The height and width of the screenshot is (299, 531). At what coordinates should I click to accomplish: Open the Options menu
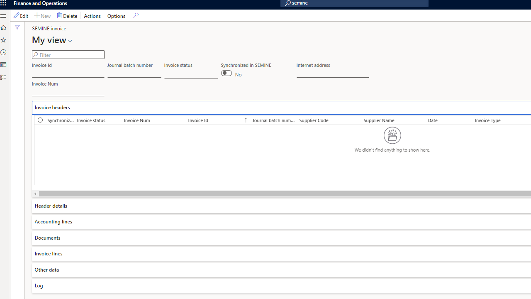coord(116,16)
